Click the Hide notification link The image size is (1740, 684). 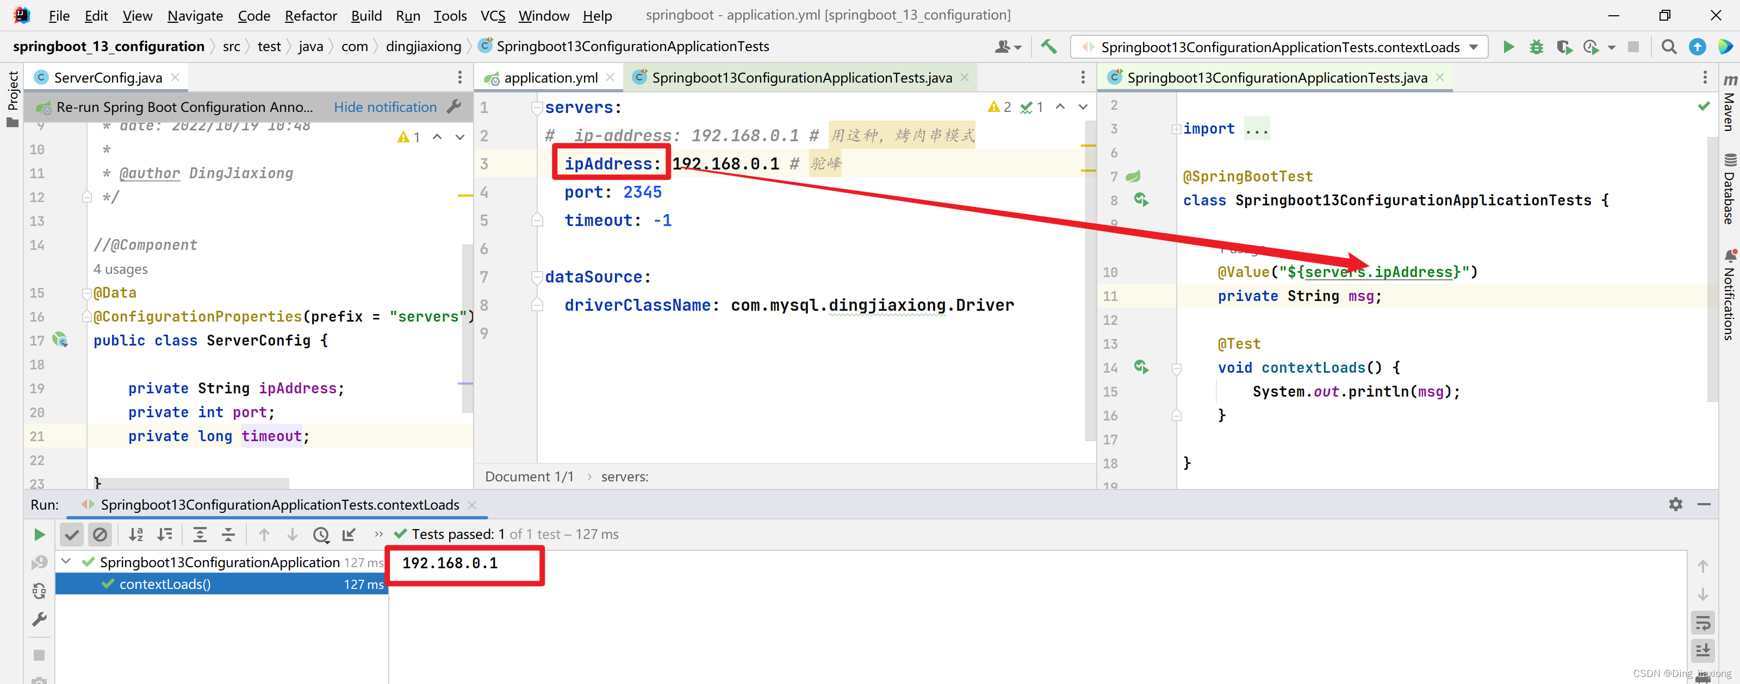click(385, 106)
